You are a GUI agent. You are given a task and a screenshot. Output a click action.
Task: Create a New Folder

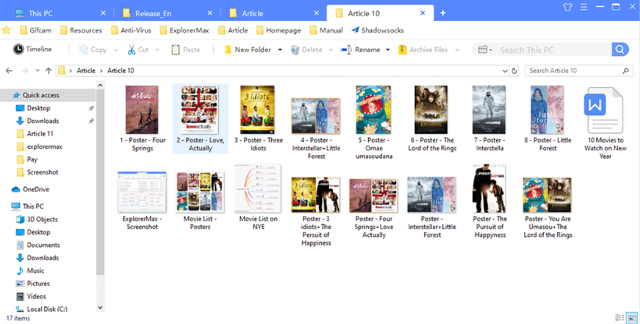[x=248, y=49]
